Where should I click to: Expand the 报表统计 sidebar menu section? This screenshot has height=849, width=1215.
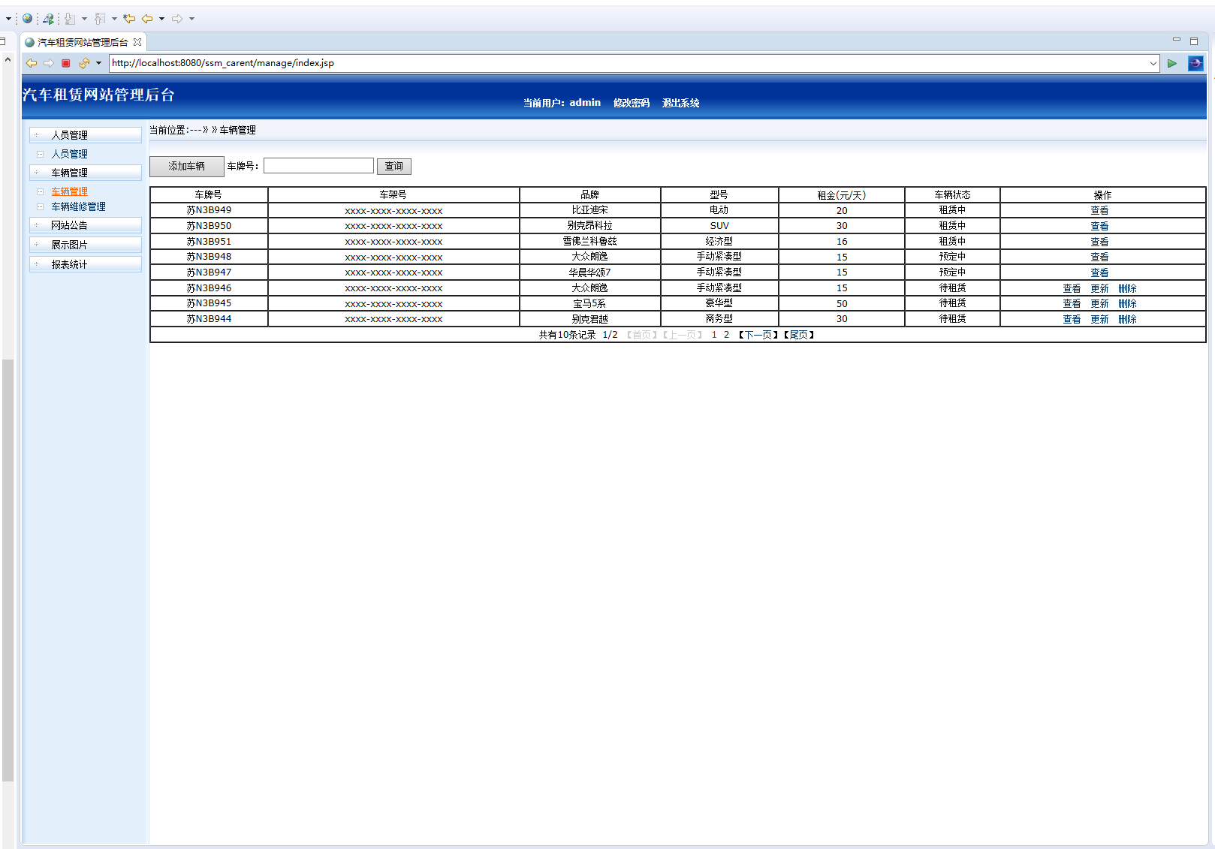pos(86,264)
